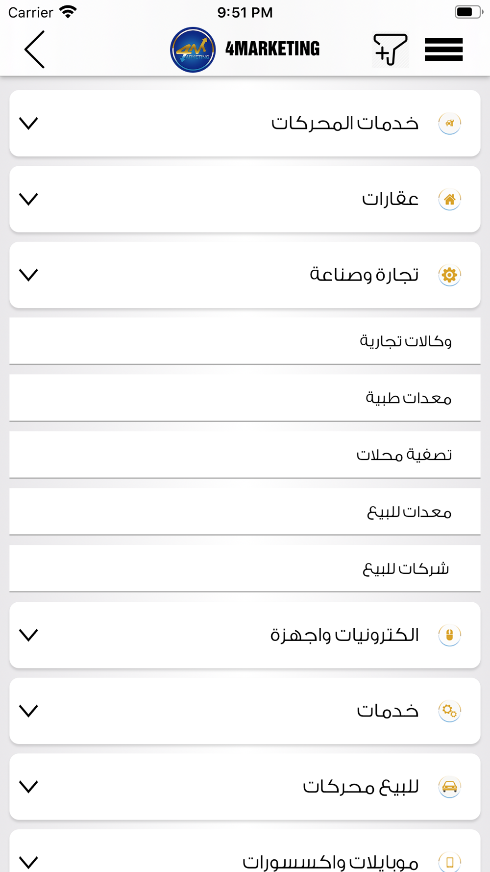The height and width of the screenshot is (872, 490).
Task: Tap the car icon beside للبيع محركات
Action: pos(449,787)
